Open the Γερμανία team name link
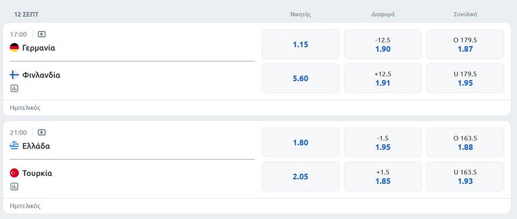517x219 pixels. (39, 48)
